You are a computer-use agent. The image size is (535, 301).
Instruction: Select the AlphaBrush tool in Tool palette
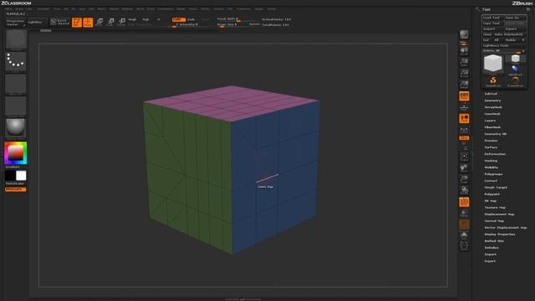[x=515, y=70]
